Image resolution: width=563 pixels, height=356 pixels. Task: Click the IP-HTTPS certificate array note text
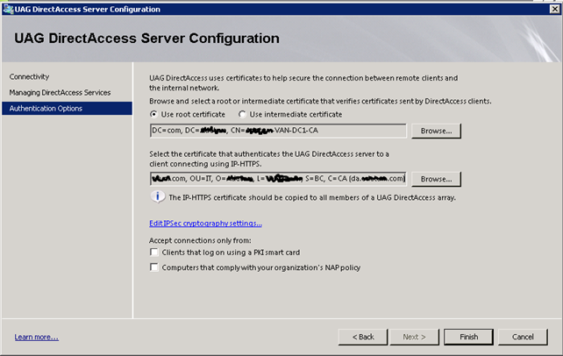tap(312, 198)
